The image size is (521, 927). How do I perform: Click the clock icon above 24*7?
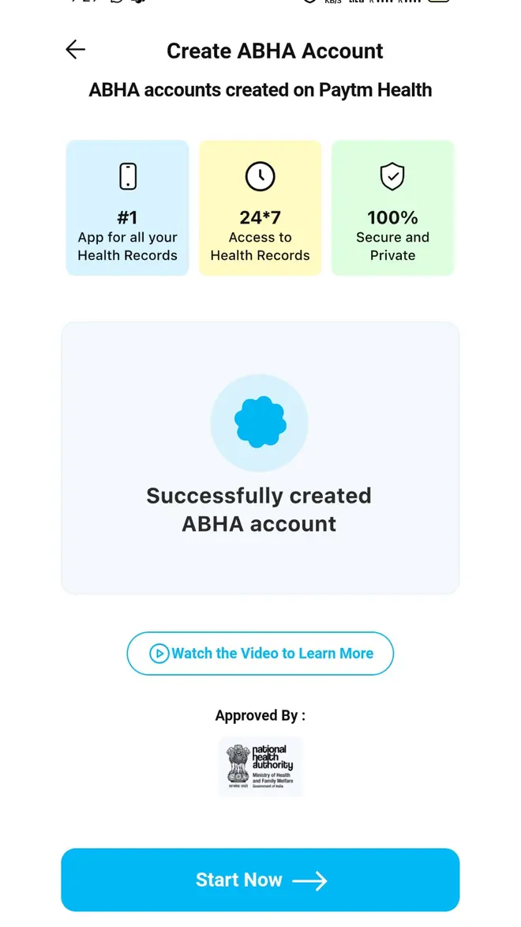coord(260,176)
